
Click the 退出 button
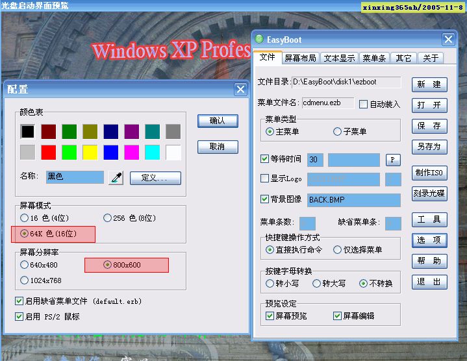click(429, 282)
